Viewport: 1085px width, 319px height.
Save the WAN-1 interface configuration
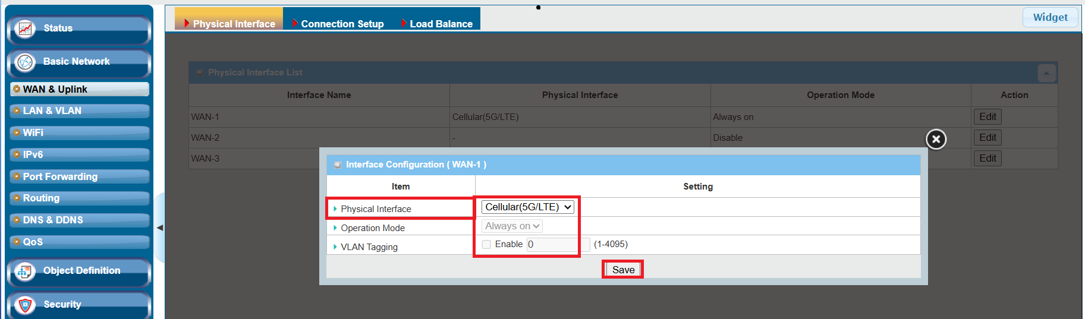click(x=622, y=270)
